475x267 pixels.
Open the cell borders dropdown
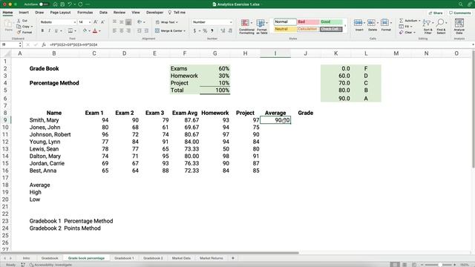(75, 31)
